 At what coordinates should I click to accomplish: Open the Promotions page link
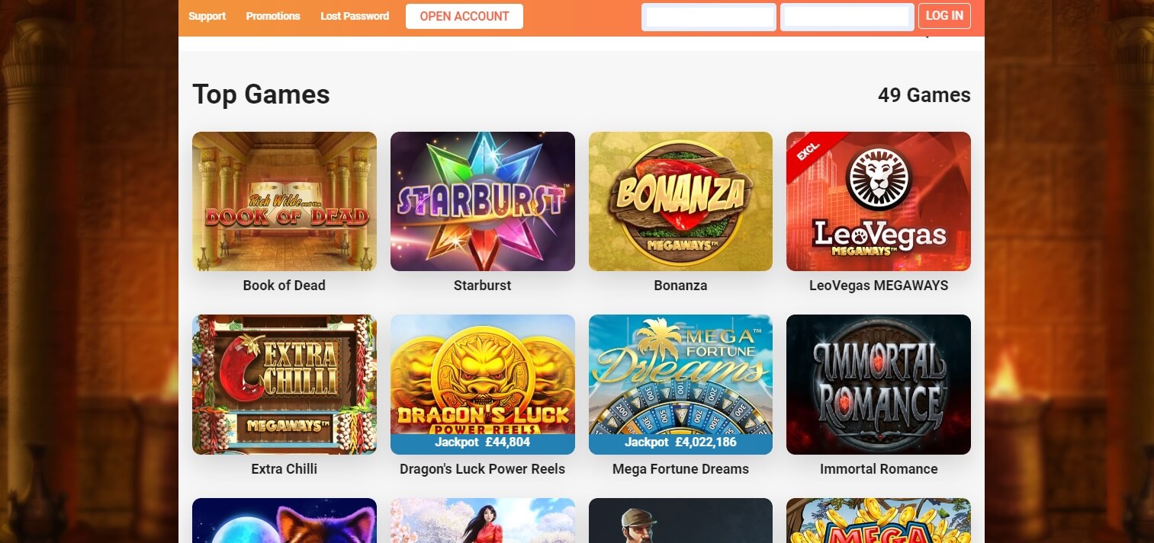273,16
